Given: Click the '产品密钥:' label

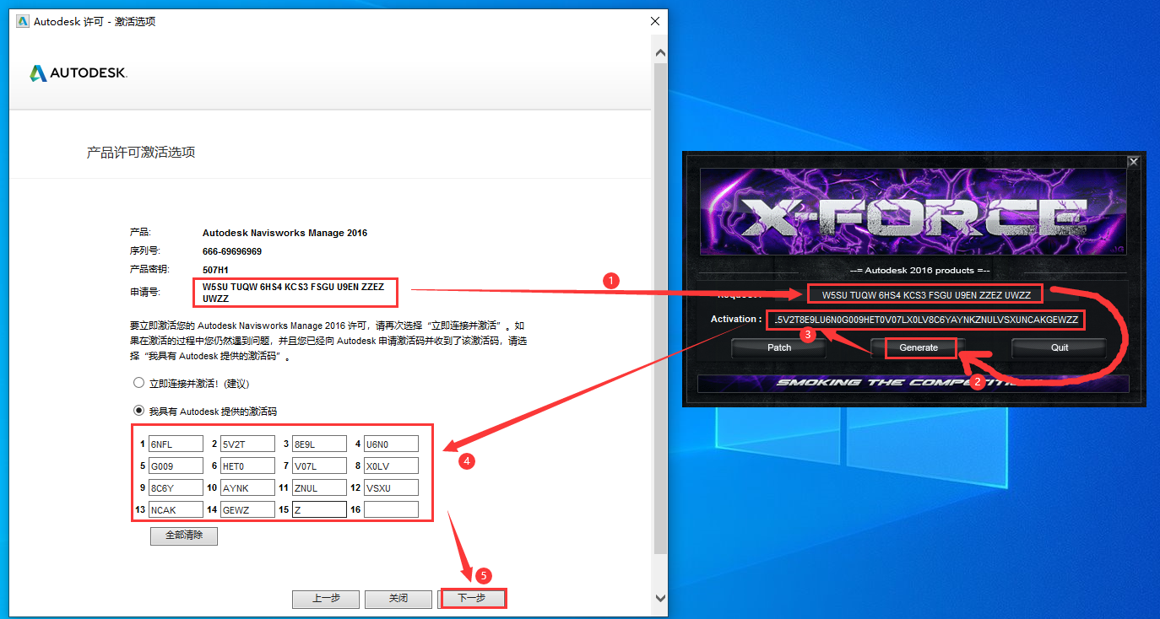Looking at the screenshot, I should pyautogui.click(x=149, y=270).
